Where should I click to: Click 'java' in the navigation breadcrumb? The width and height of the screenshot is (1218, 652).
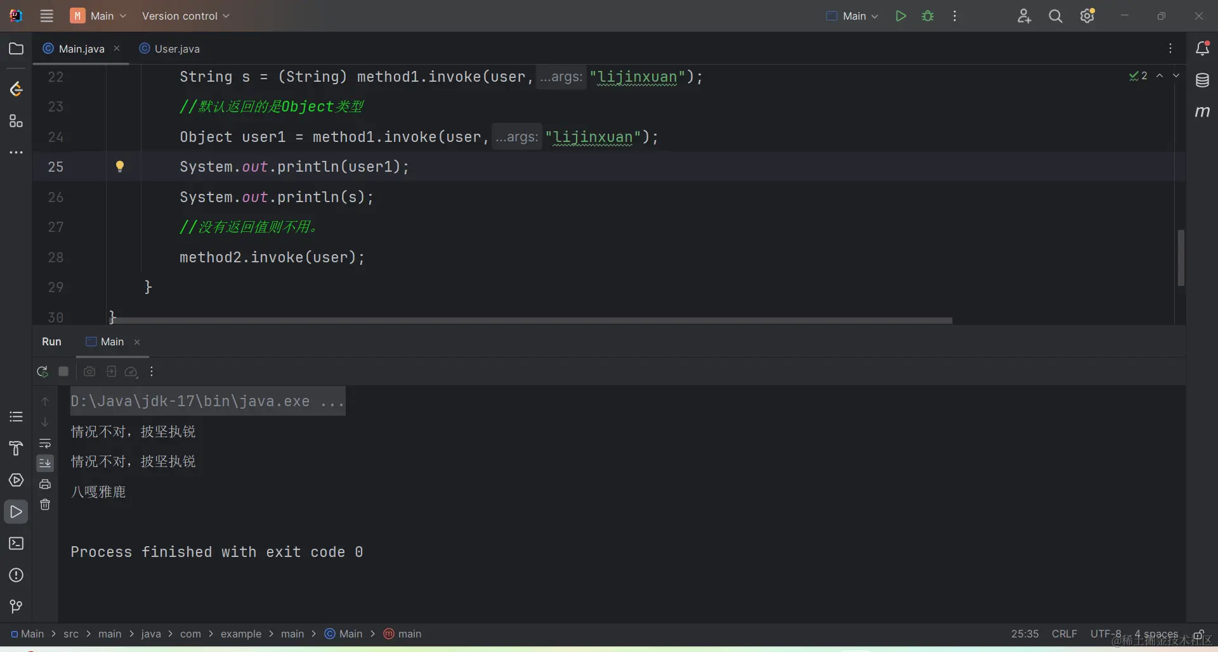click(151, 634)
